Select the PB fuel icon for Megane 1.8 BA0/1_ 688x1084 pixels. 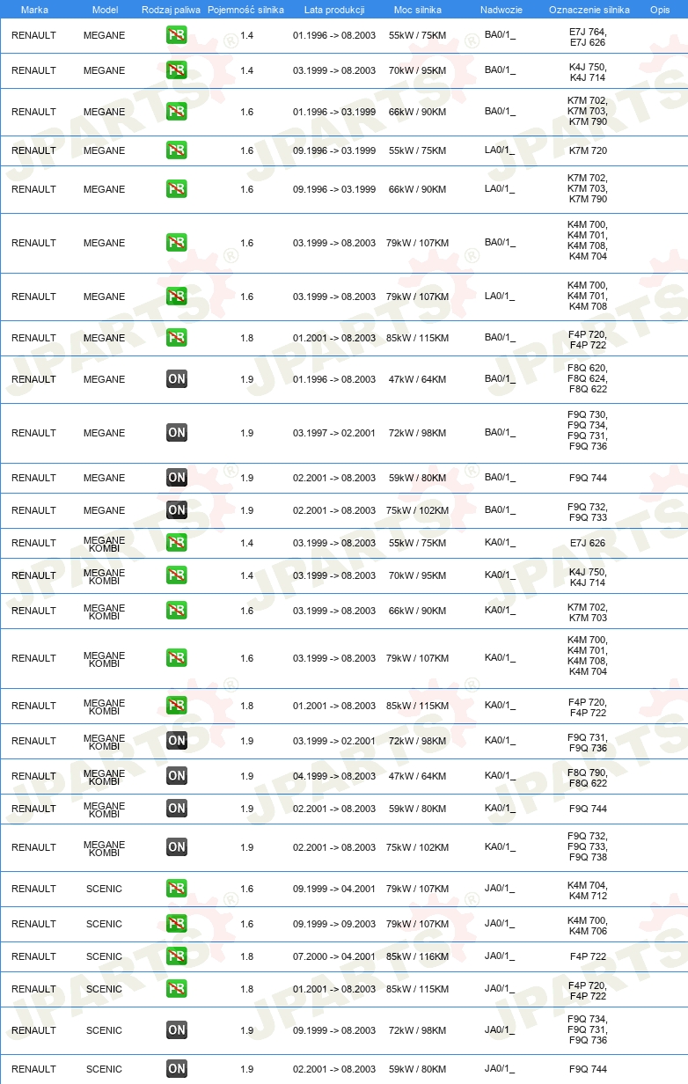pyautogui.click(x=177, y=338)
